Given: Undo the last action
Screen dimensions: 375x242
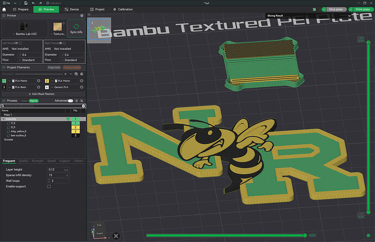Looking at the screenshot, I should click(x=33, y=3).
